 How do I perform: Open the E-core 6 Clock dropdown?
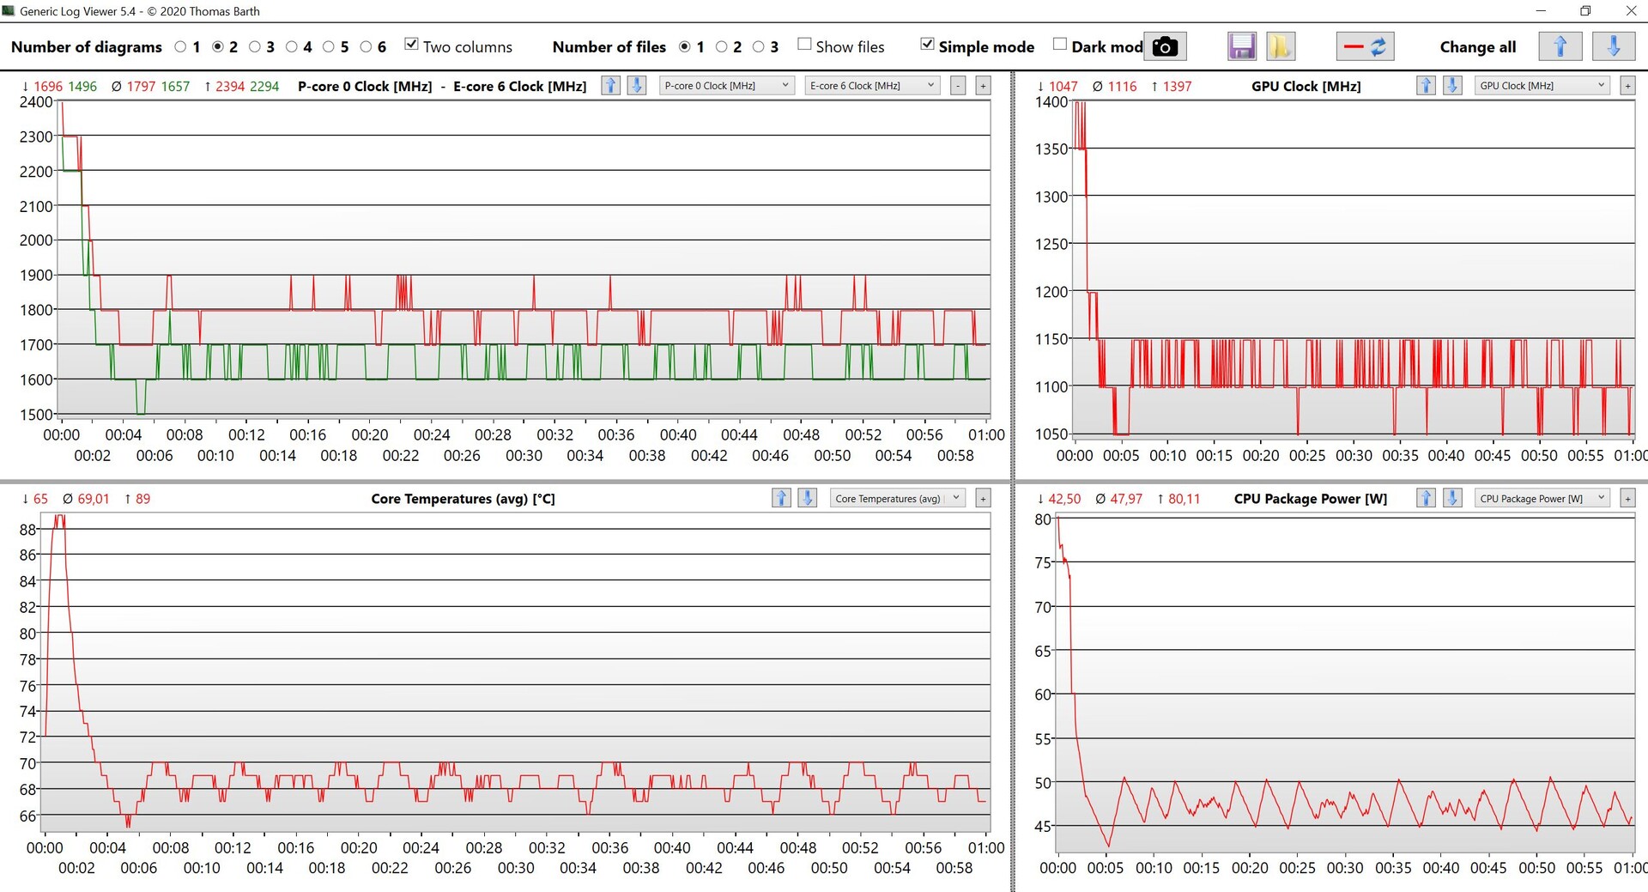coord(872,86)
